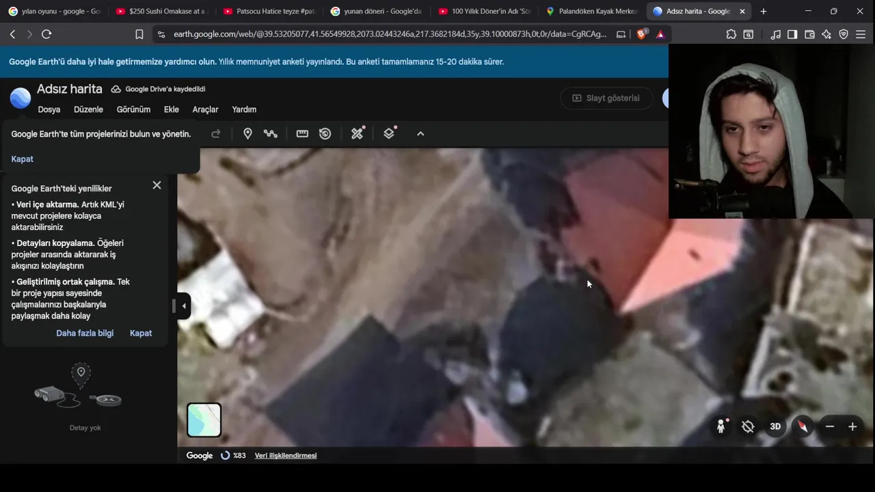Open the Brave Wallet icon
The height and width of the screenshot is (492, 875).
809,34
